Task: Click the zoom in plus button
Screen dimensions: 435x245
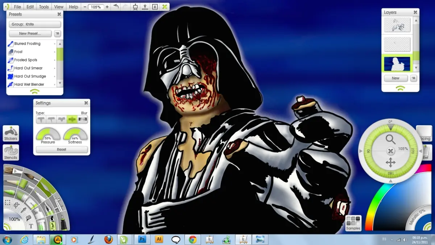Action: [107, 7]
